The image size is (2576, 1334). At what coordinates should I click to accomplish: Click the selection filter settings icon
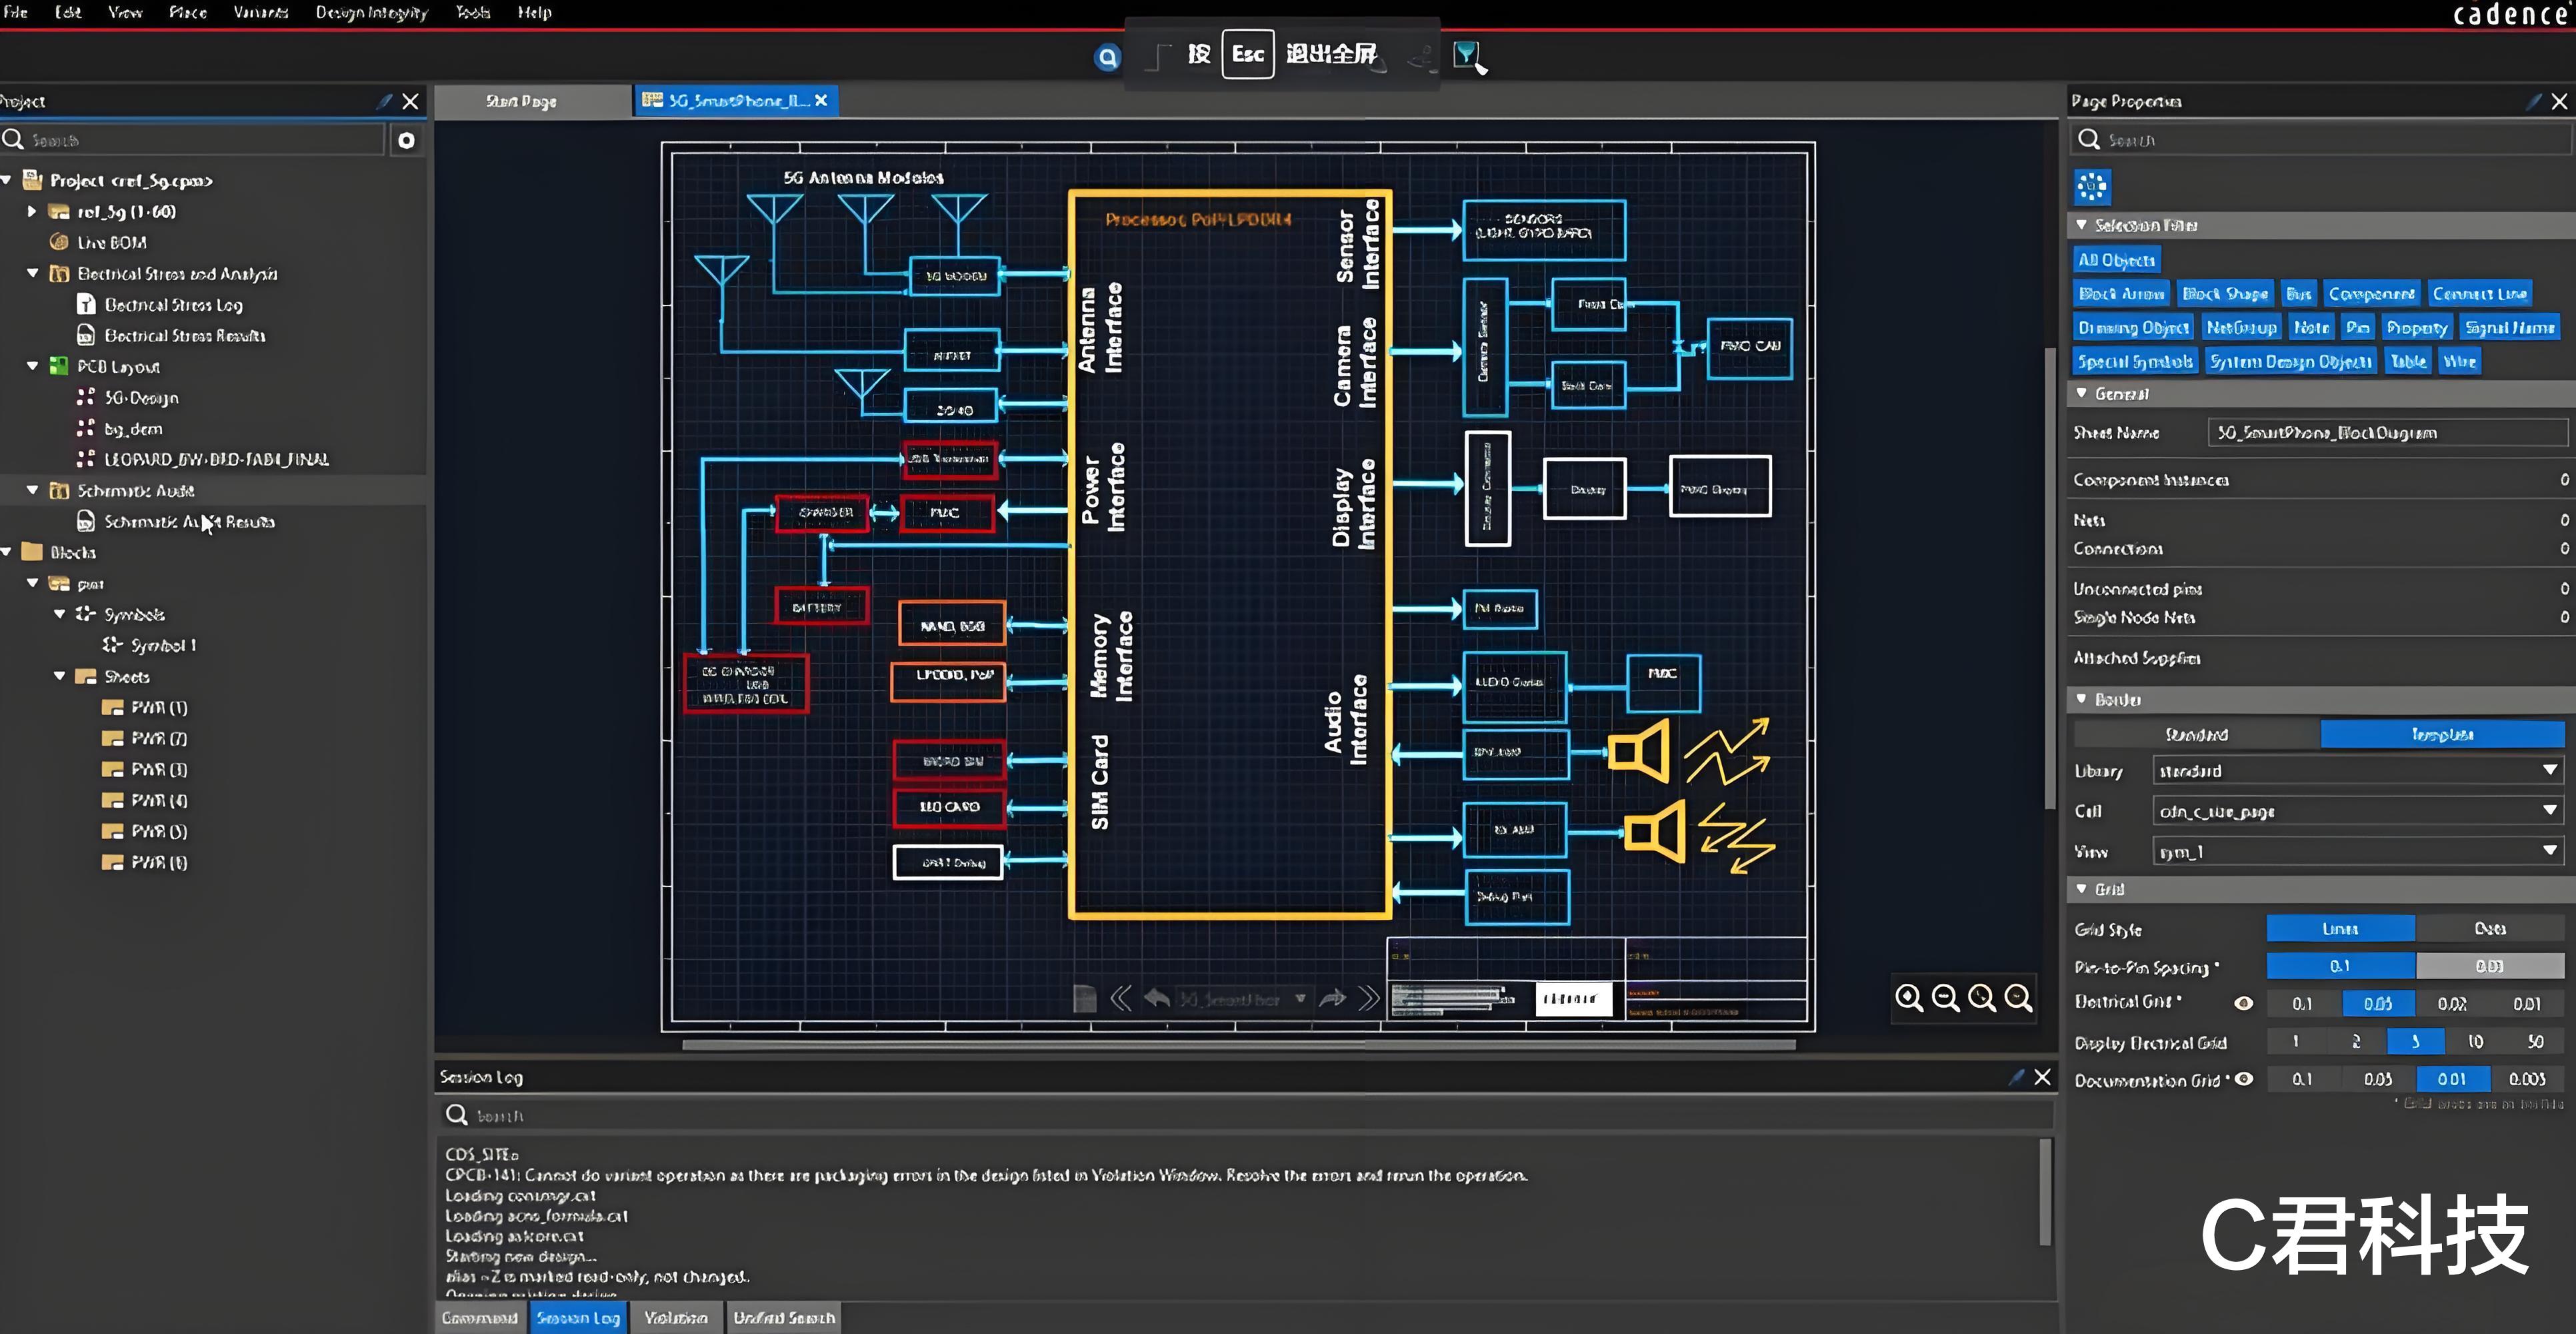(x=2091, y=186)
